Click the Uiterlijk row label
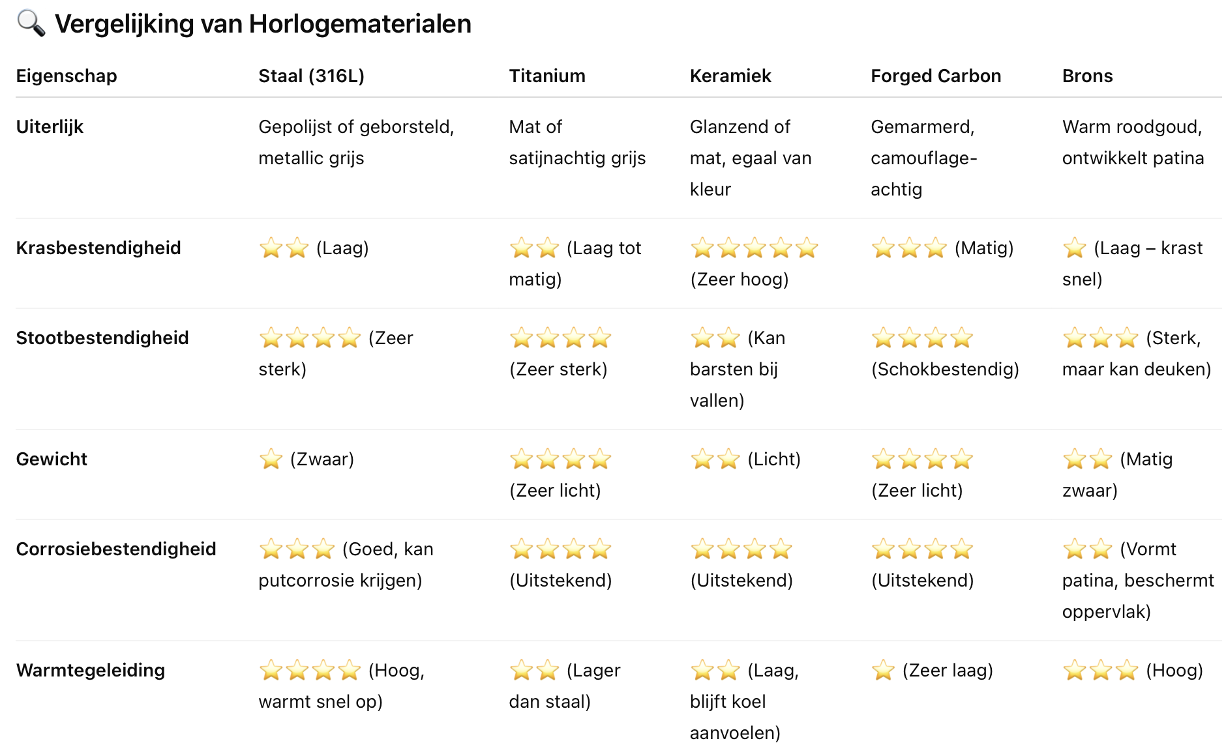The image size is (1226, 756). pyautogui.click(x=50, y=127)
